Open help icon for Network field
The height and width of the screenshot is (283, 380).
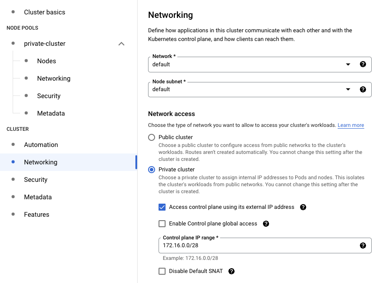click(363, 64)
